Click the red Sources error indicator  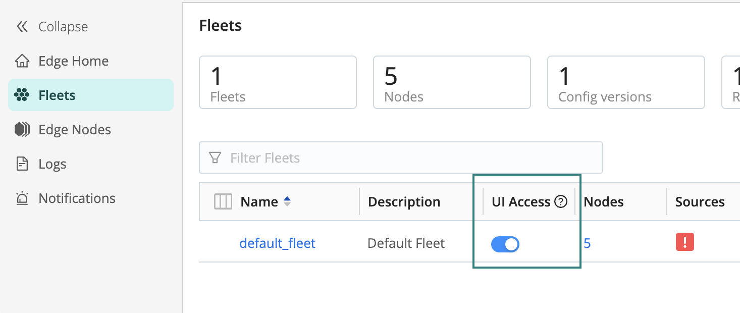click(684, 242)
